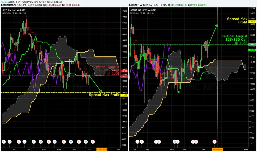The image size is (257, 152).
Task: Click Spread Max Profit label on Aetna chart
Action: (237, 20)
